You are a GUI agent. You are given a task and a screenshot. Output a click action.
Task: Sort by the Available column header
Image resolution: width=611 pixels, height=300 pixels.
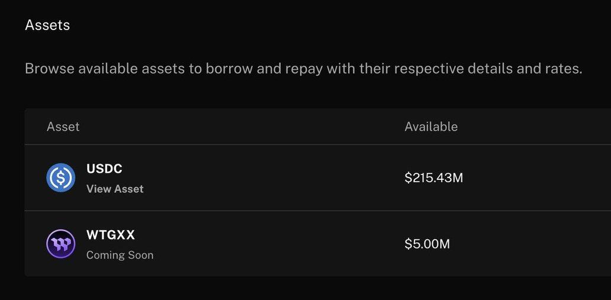click(431, 126)
